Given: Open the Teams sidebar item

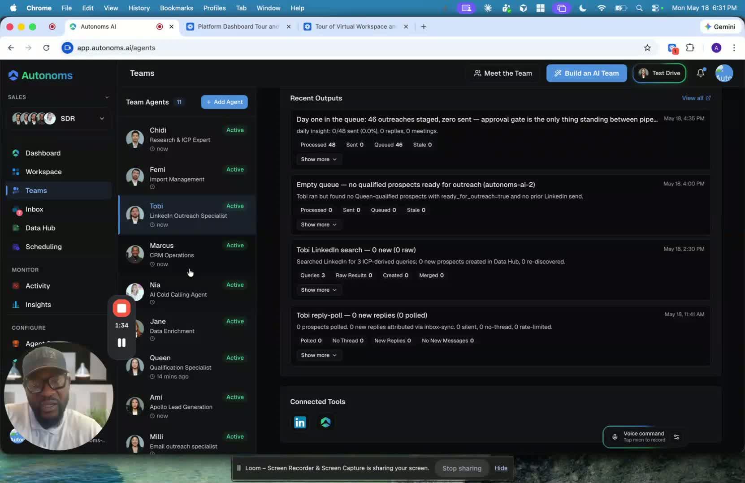Looking at the screenshot, I should point(58,190).
